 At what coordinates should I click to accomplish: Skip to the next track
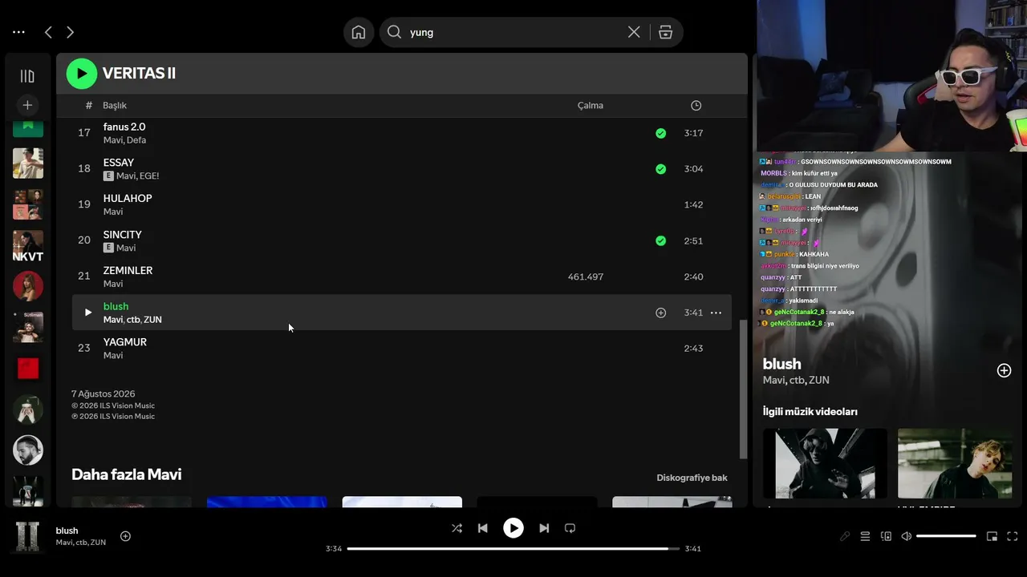pyautogui.click(x=544, y=528)
